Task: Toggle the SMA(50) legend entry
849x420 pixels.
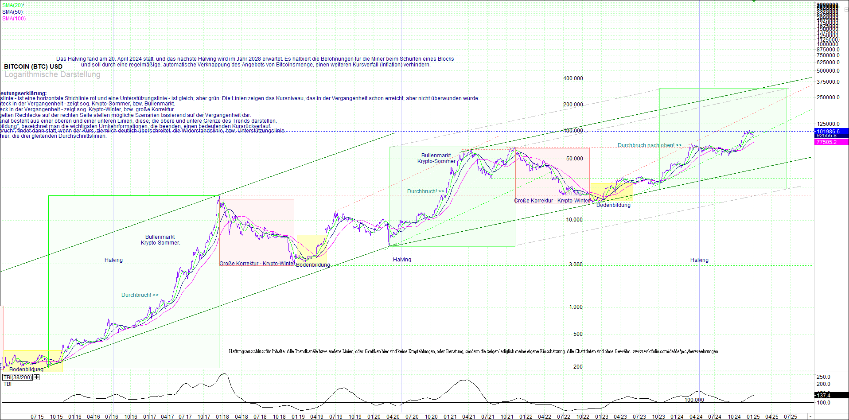Action: 12,11
